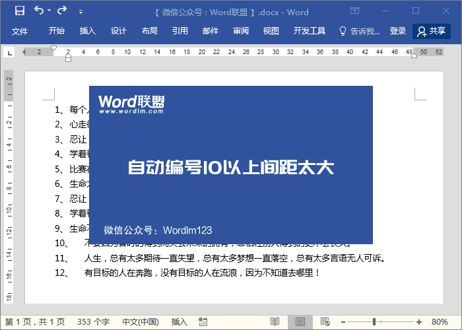462x330 pixels.
Task: Click the tab stop selector on the ruler corner
Action: coord(9,53)
